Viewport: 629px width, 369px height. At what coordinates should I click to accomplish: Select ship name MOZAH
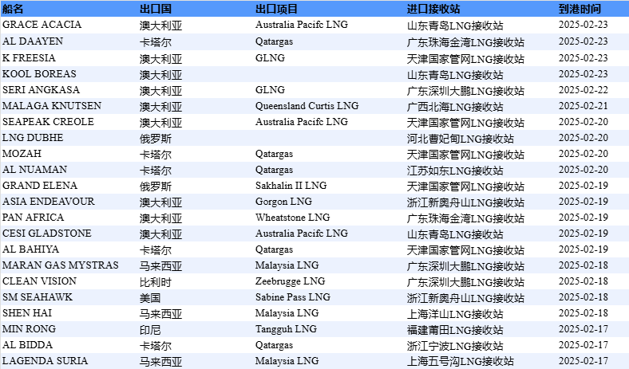click(x=22, y=155)
